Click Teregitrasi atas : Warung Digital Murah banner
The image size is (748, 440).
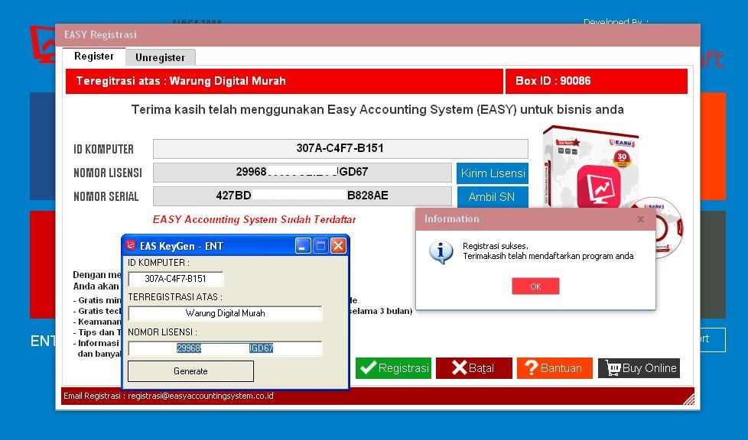(285, 81)
